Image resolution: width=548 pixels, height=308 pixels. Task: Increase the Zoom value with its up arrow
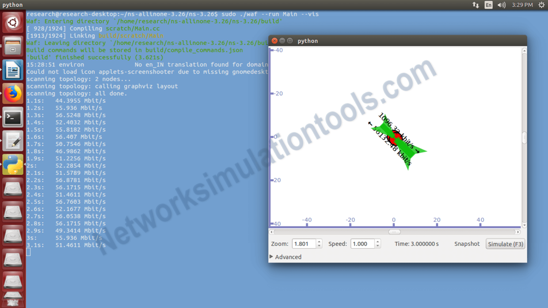point(319,242)
